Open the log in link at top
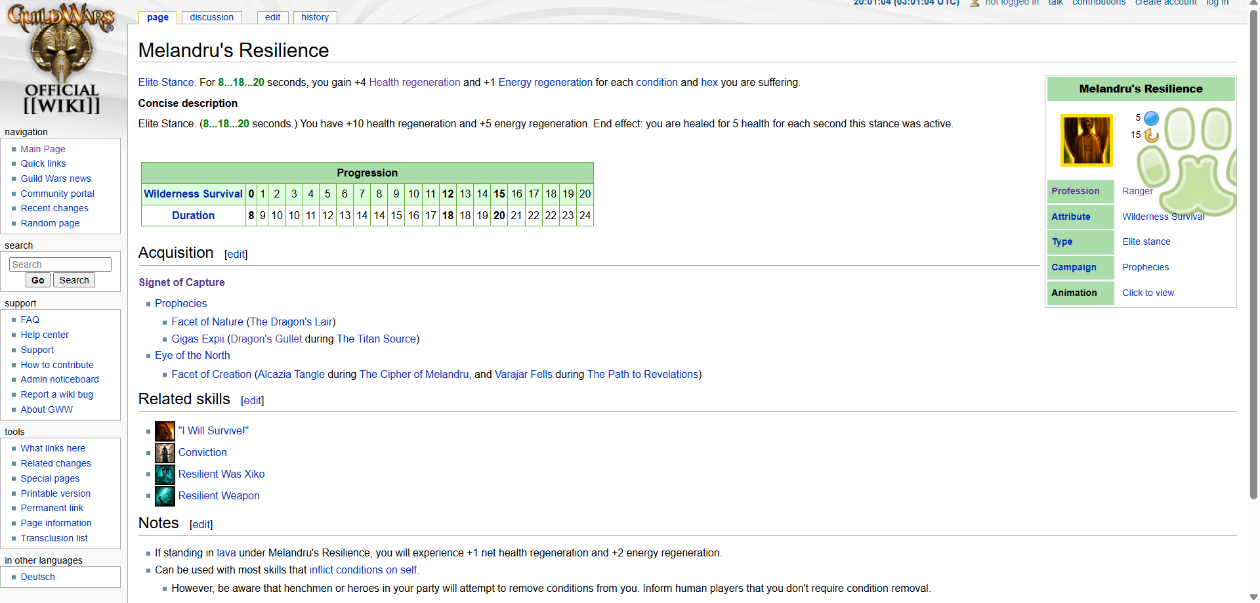 coord(1217,3)
